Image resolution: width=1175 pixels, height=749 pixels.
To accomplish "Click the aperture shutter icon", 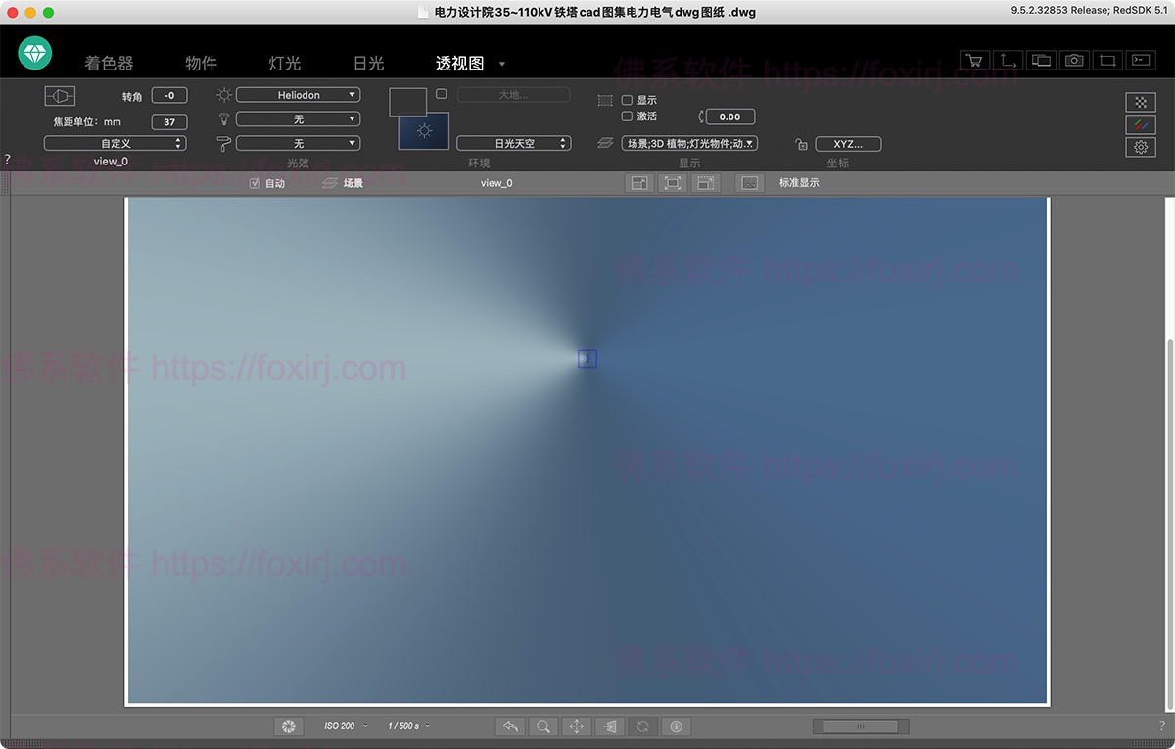I will pyautogui.click(x=288, y=726).
